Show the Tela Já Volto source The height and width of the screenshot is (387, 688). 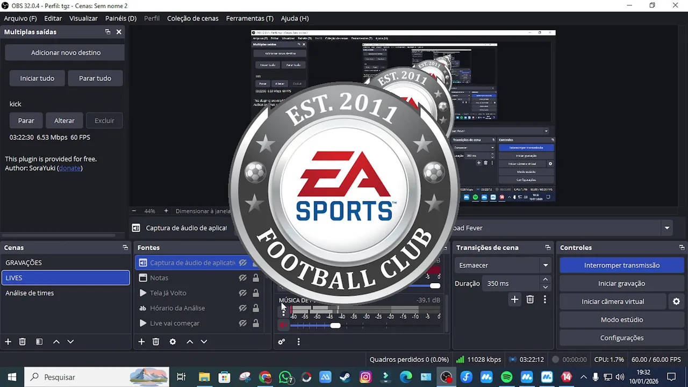pyautogui.click(x=243, y=293)
